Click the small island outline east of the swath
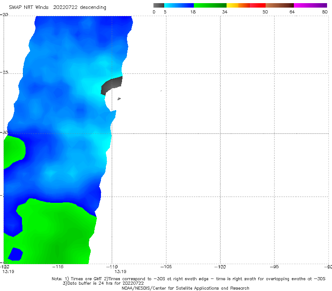This screenshot has height=291, width=332. pos(119,98)
